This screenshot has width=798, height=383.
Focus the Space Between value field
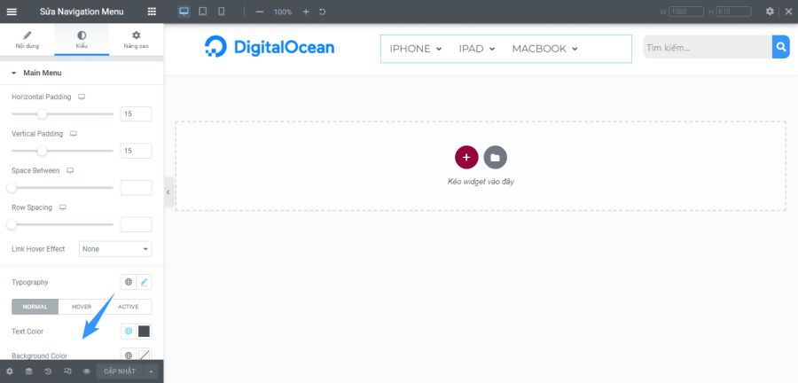(136, 188)
